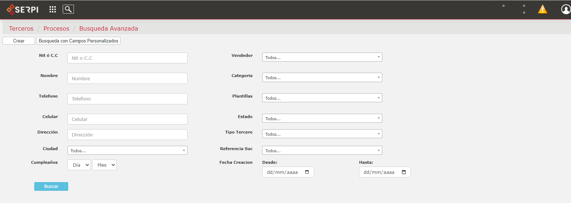Focus the Nombre input field
Screen dimensions: 571x203
click(127, 78)
